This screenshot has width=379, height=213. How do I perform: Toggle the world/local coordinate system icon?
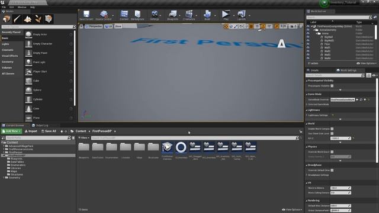coord(241,26)
